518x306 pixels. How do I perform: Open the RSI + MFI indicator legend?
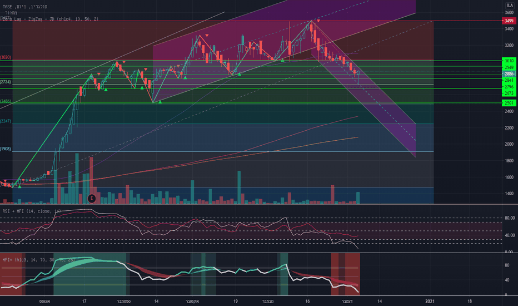[x=32, y=211]
